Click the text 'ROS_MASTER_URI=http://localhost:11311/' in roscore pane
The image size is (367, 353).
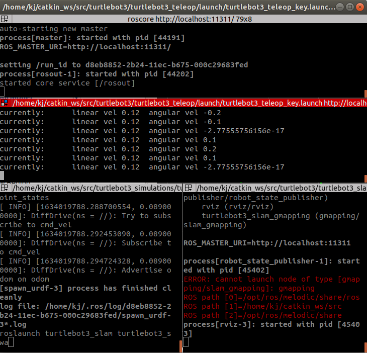85,47
